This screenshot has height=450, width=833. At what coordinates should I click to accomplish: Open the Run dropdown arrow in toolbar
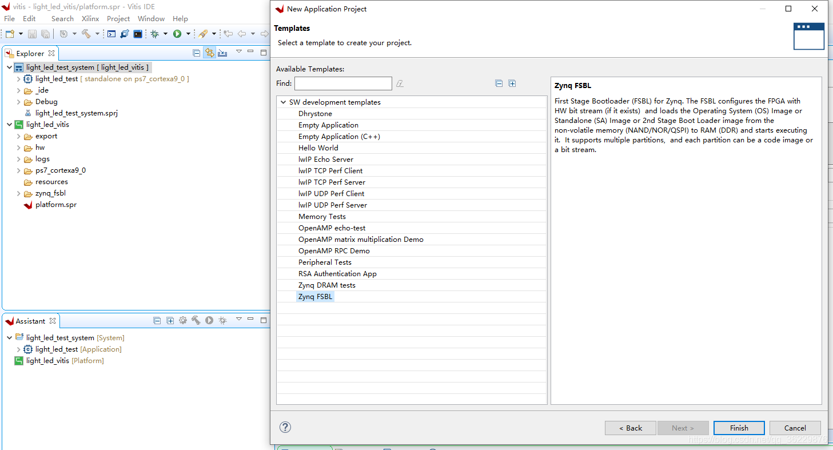point(188,34)
